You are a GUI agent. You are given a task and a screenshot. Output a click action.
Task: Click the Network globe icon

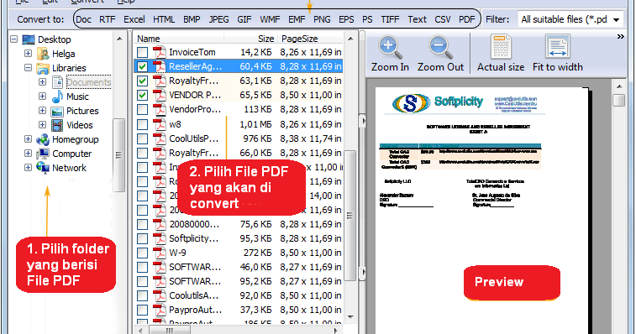[x=43, y=168]
